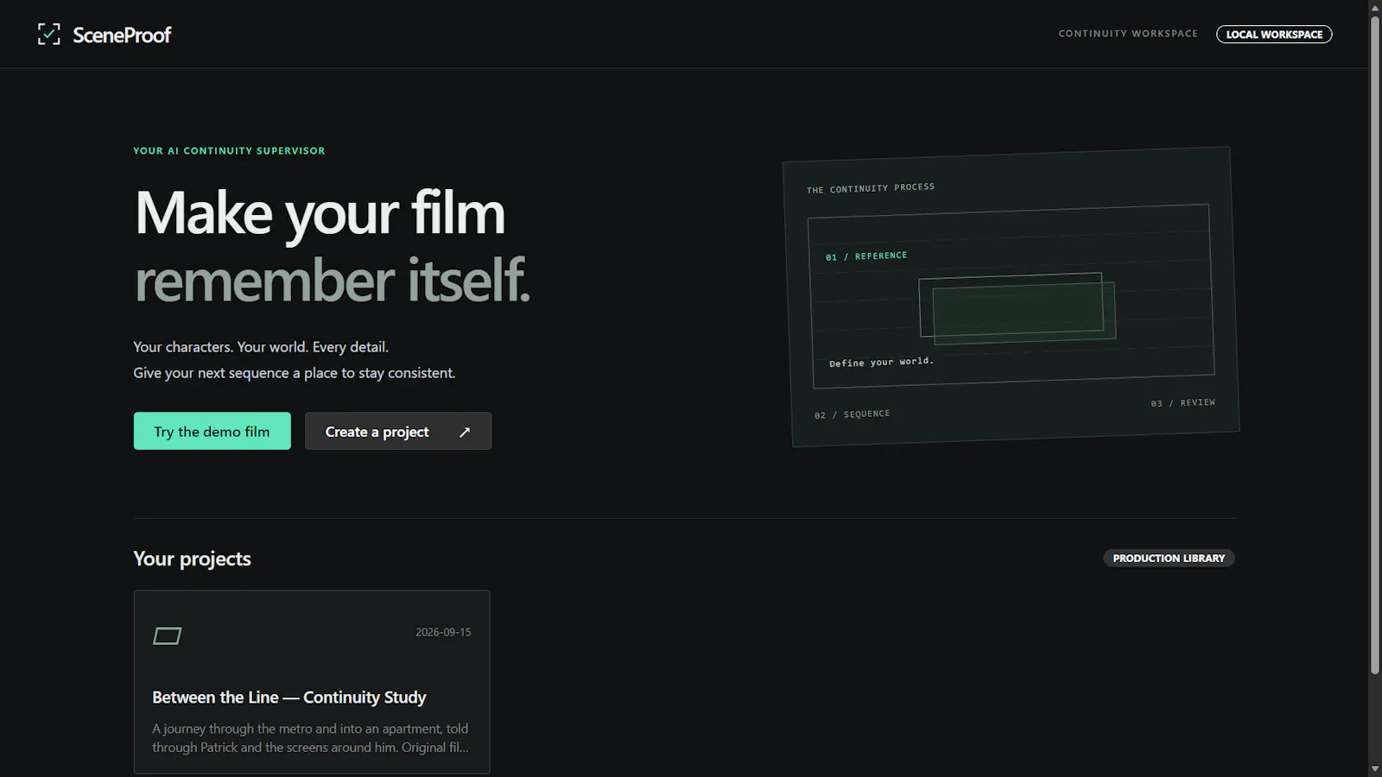This screenshot has width=1382, height=777.
Task: Click the page vertical scrollbar thumb
Action: (x=1375, y=345)
